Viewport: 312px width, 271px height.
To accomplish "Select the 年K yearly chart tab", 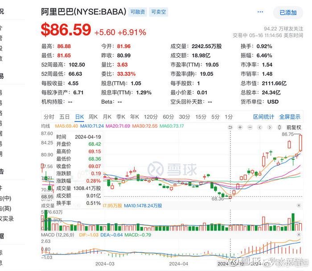I will [135, 117].
